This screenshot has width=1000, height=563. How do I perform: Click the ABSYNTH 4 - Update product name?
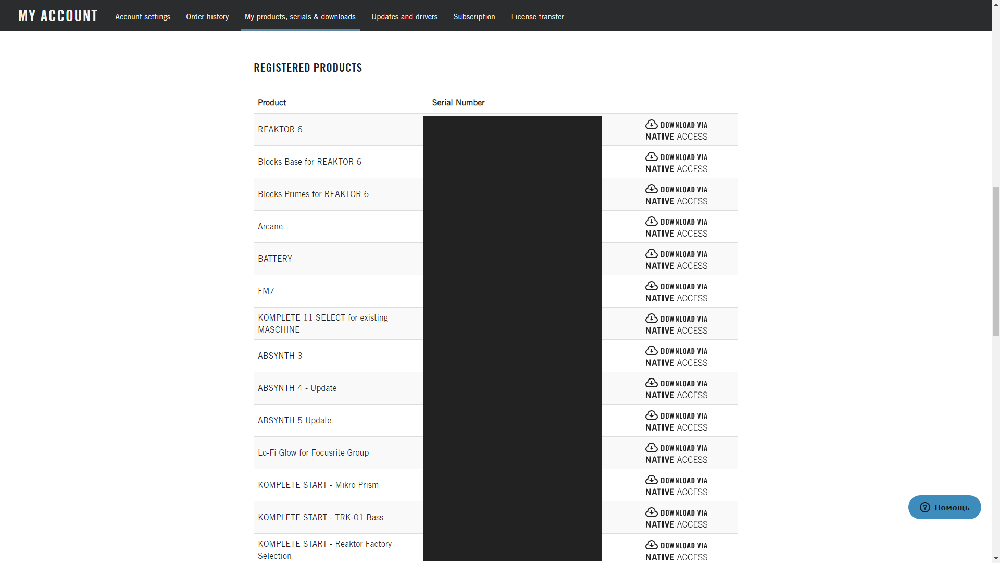click(x=297, y=388)
